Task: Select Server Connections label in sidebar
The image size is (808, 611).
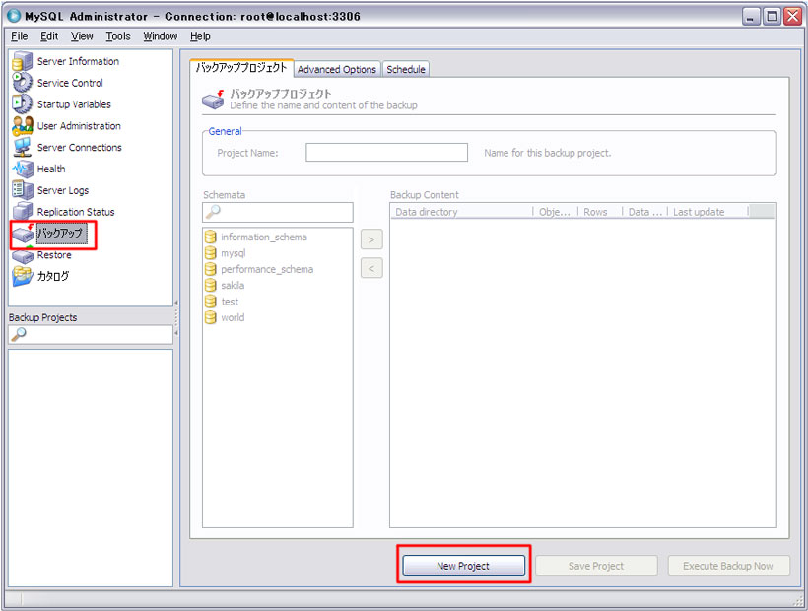Action: tap(80, 148)
